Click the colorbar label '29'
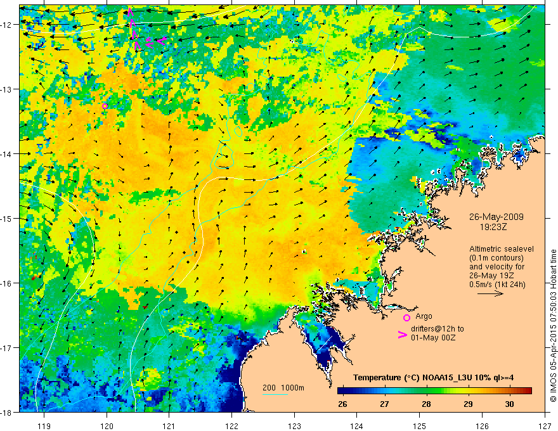Screen dimensions: 558x431 [468, 404]
